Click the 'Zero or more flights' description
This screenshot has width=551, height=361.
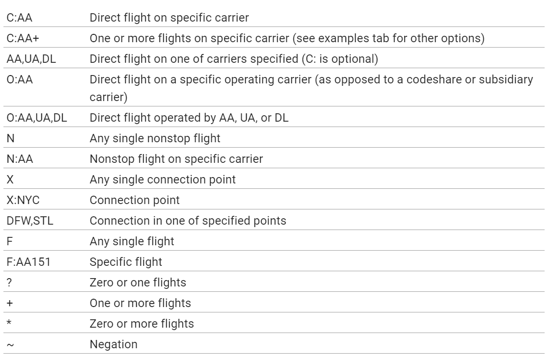(141, 324)
